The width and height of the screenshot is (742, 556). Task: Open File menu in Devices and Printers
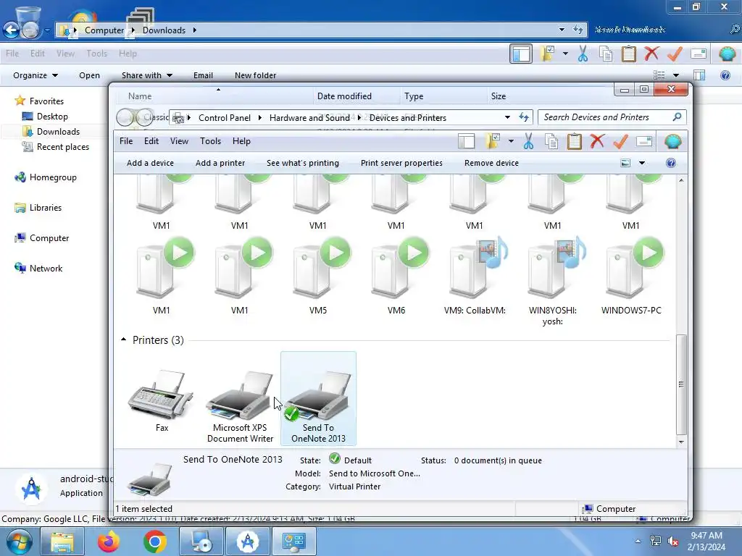[126, 141]
